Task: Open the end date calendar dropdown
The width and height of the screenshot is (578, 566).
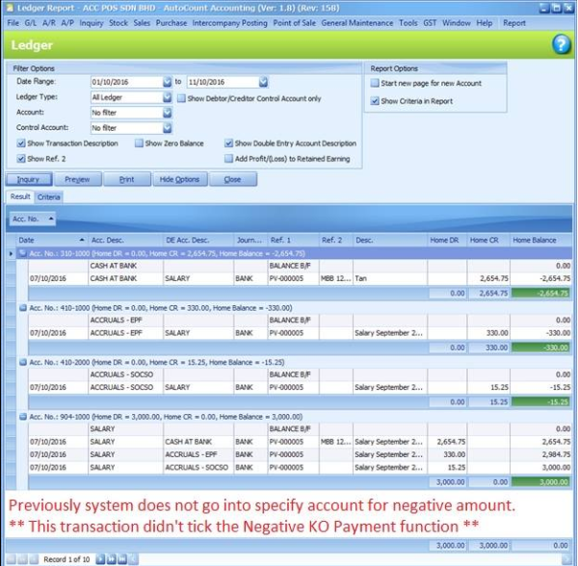Action: coord(263,82)
